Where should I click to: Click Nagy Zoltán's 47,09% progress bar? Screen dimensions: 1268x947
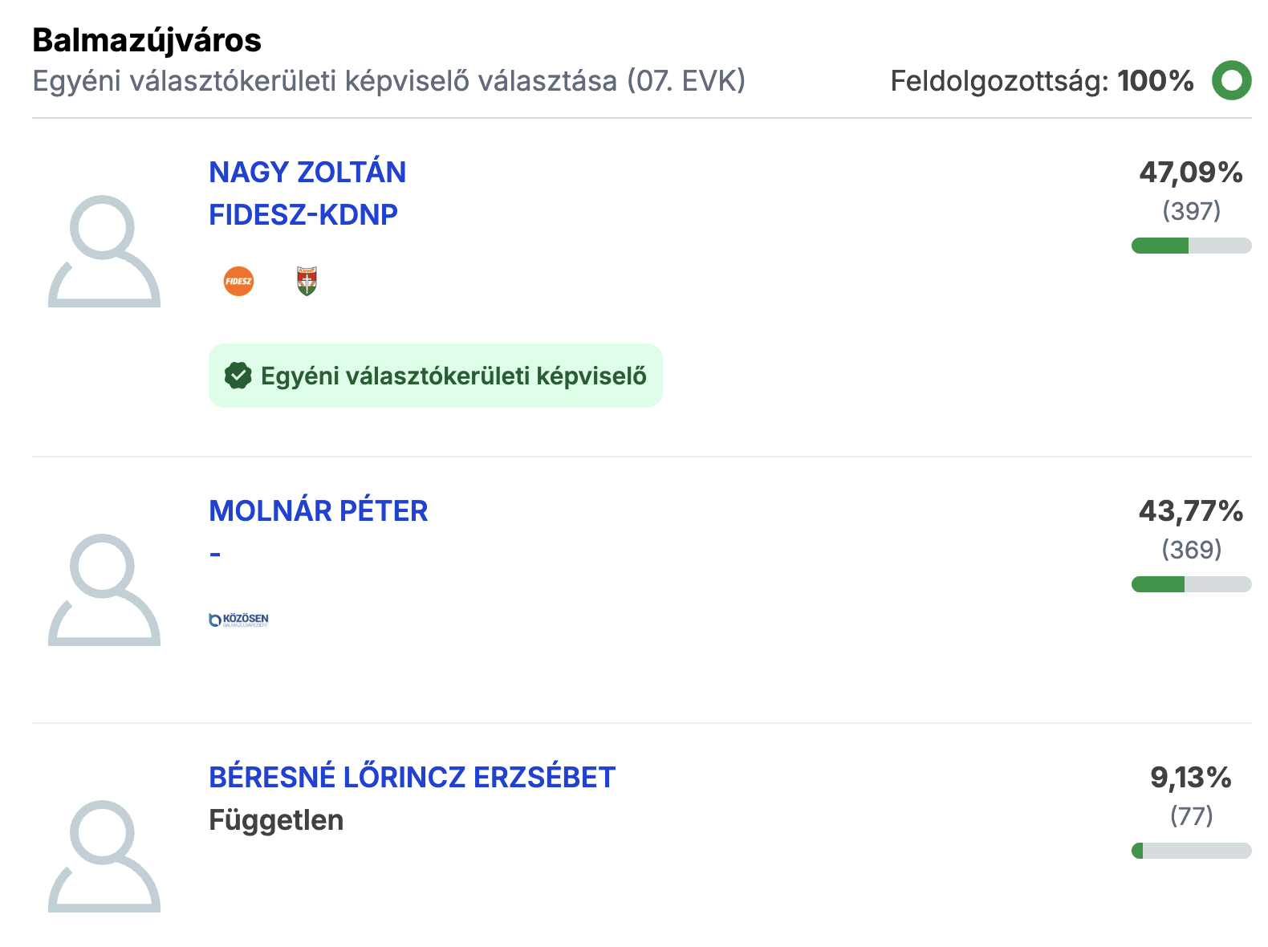[x=1191, y=246]
